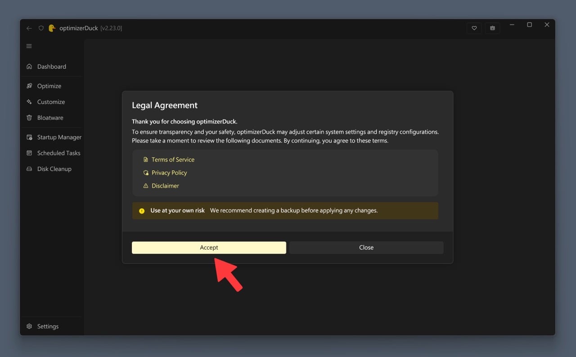Screen dimensions: 576x357
Task: Click the Settings gear icon
Action: [x=29, y=326]
